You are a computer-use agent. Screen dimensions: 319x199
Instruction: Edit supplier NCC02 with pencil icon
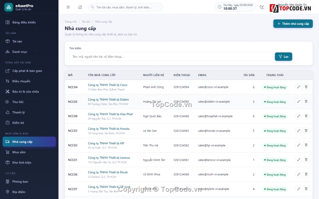point(299,145)
